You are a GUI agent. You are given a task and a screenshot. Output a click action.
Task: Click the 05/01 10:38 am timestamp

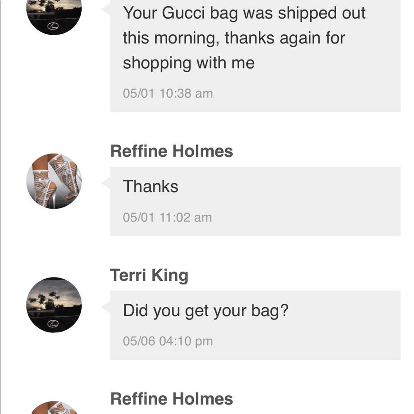[168, 93]
